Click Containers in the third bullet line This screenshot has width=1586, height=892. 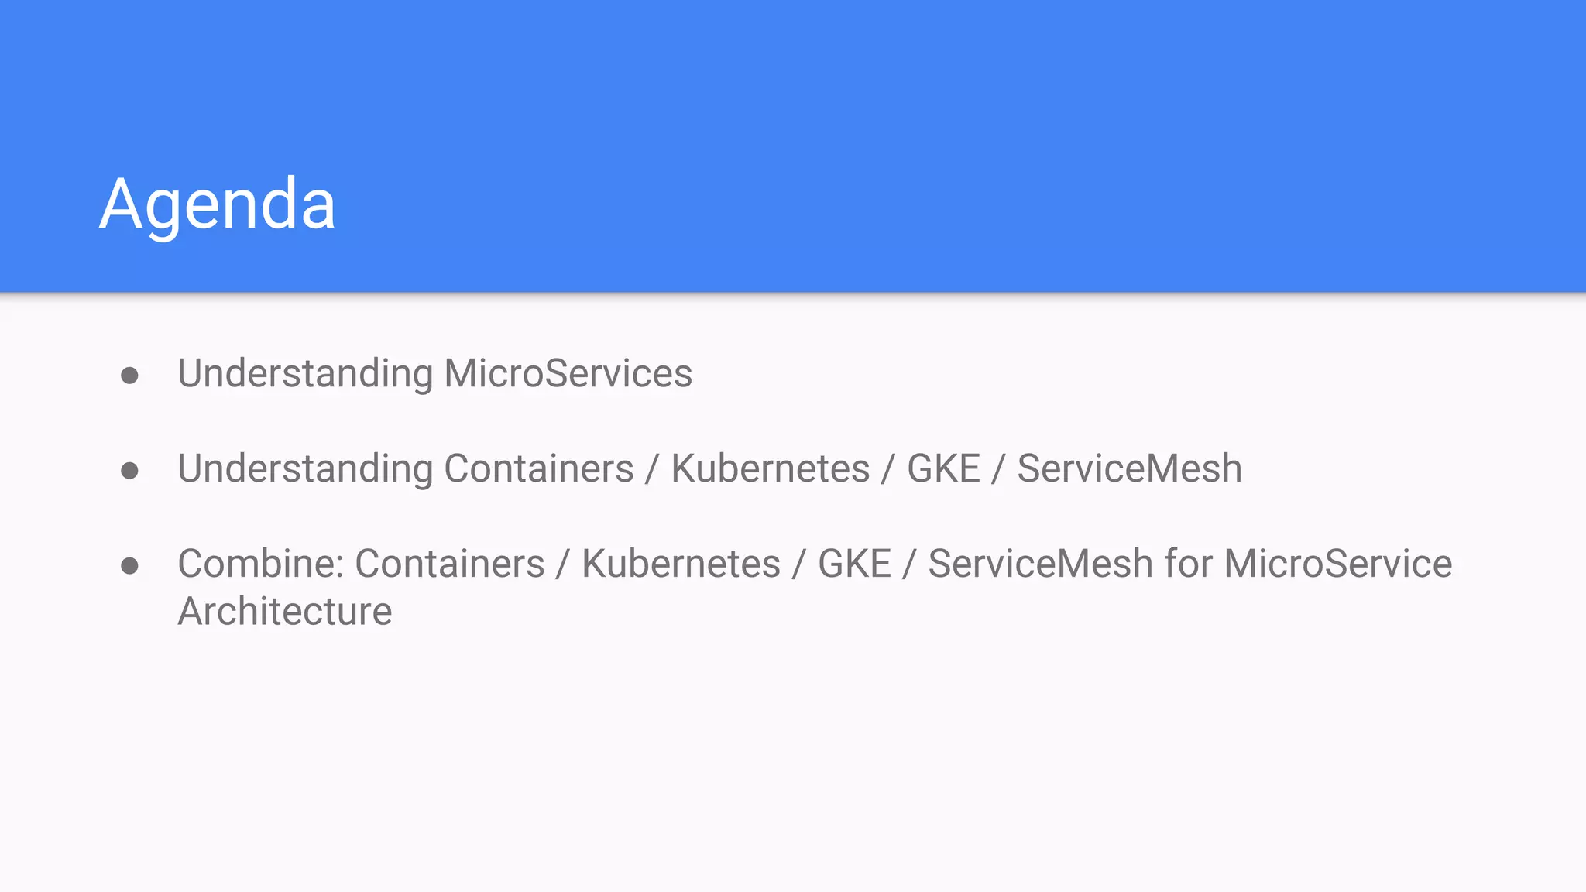point(450,564)
